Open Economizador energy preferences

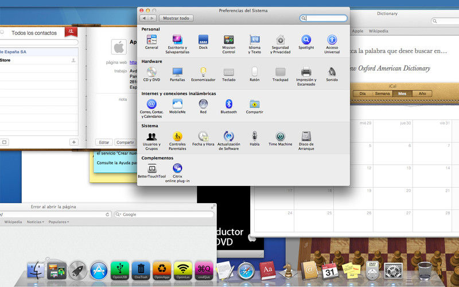[x=203, y=75]
